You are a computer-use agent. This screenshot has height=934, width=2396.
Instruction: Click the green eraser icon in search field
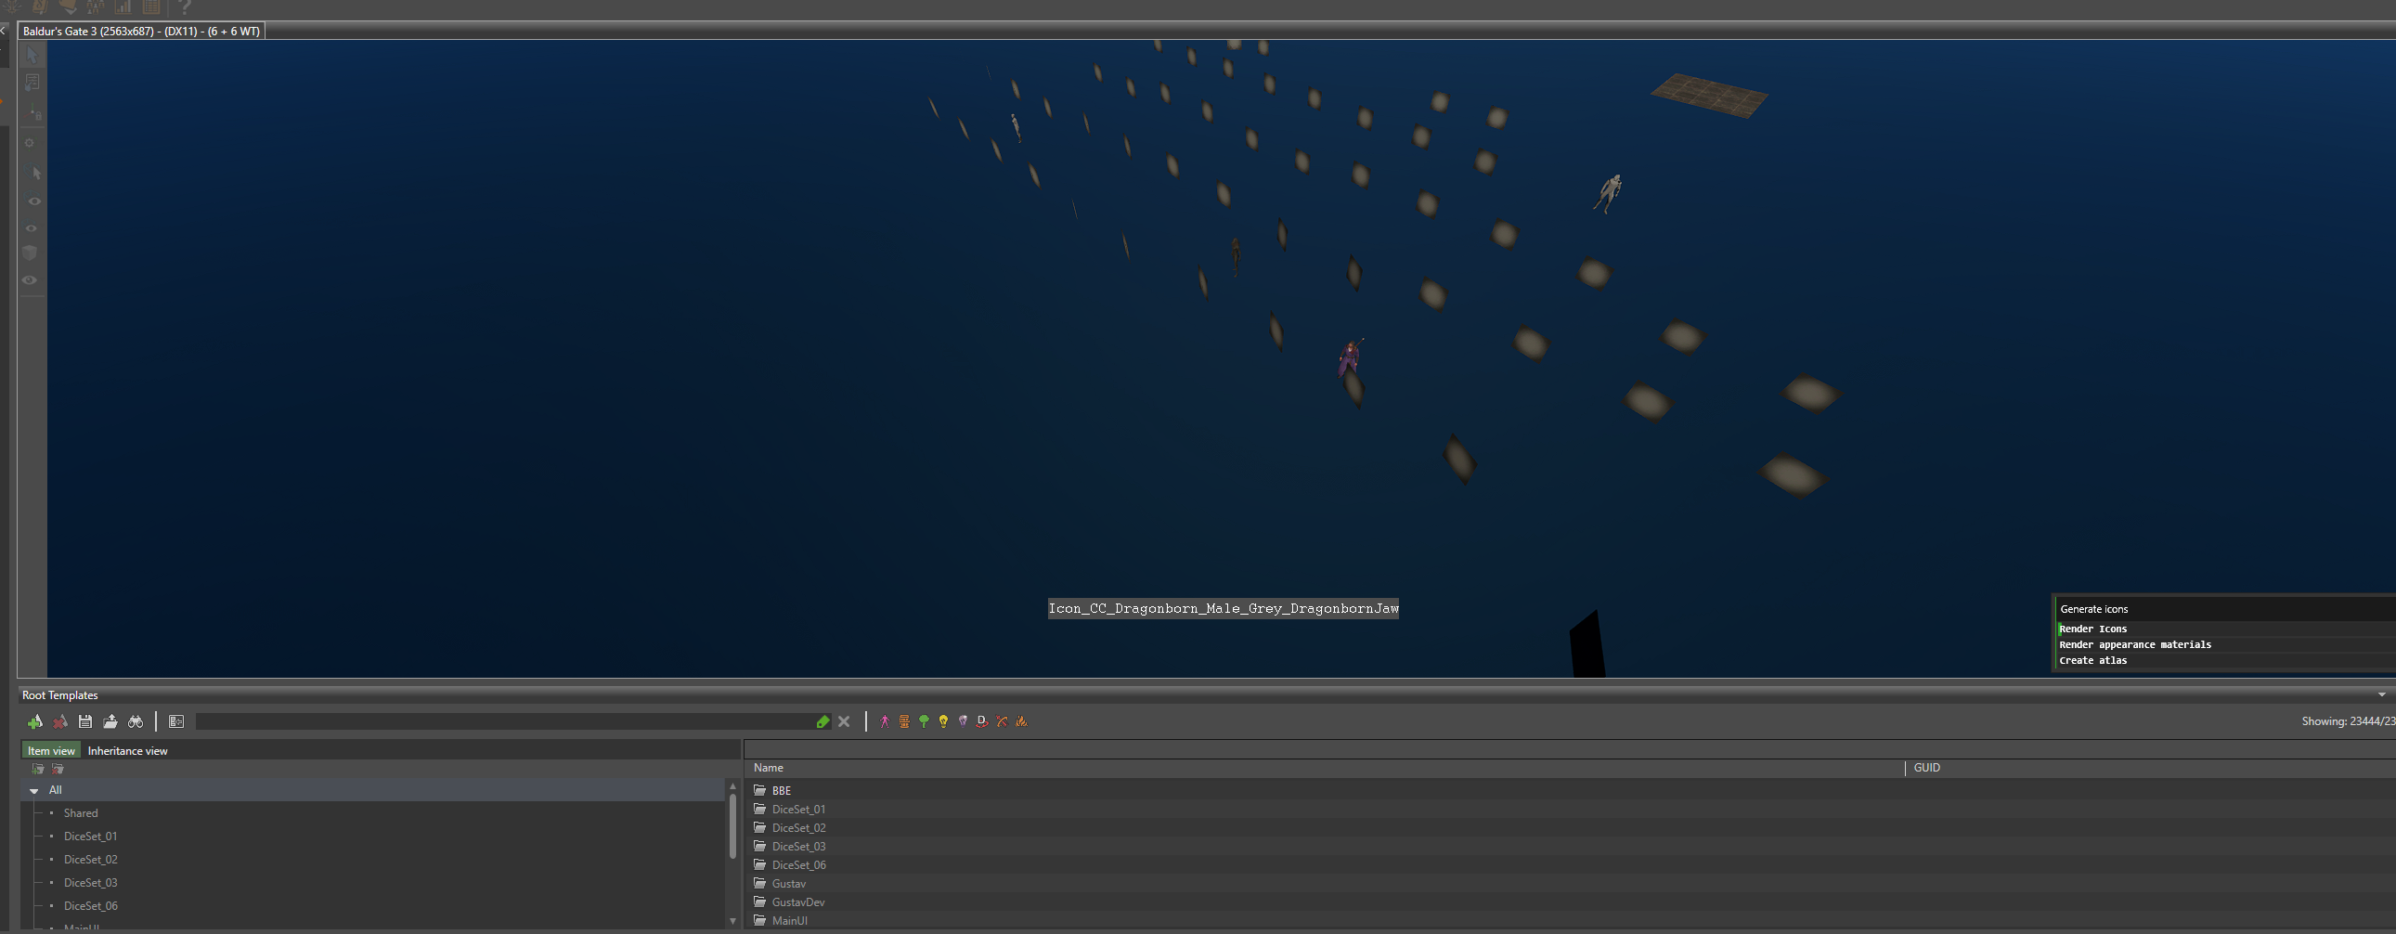822,722
